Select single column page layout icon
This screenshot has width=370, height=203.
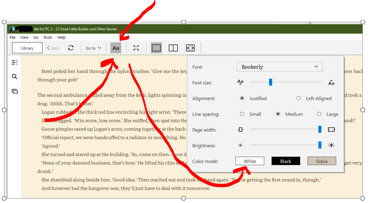click(156, 48)
